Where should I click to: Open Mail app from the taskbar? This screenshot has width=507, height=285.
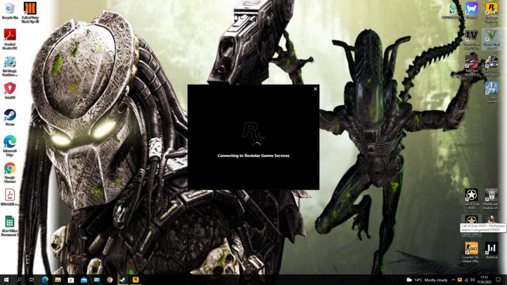[x=84, y=280]
